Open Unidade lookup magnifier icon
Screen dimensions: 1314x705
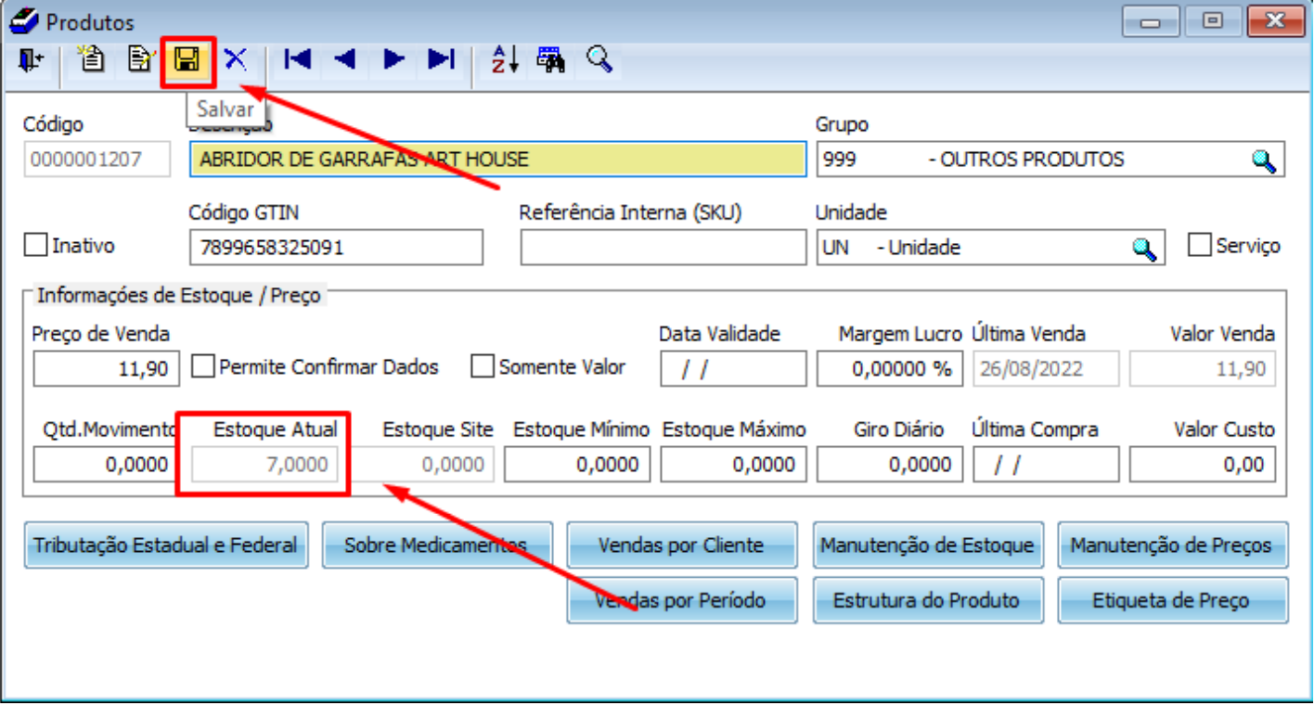point(1144,249)
